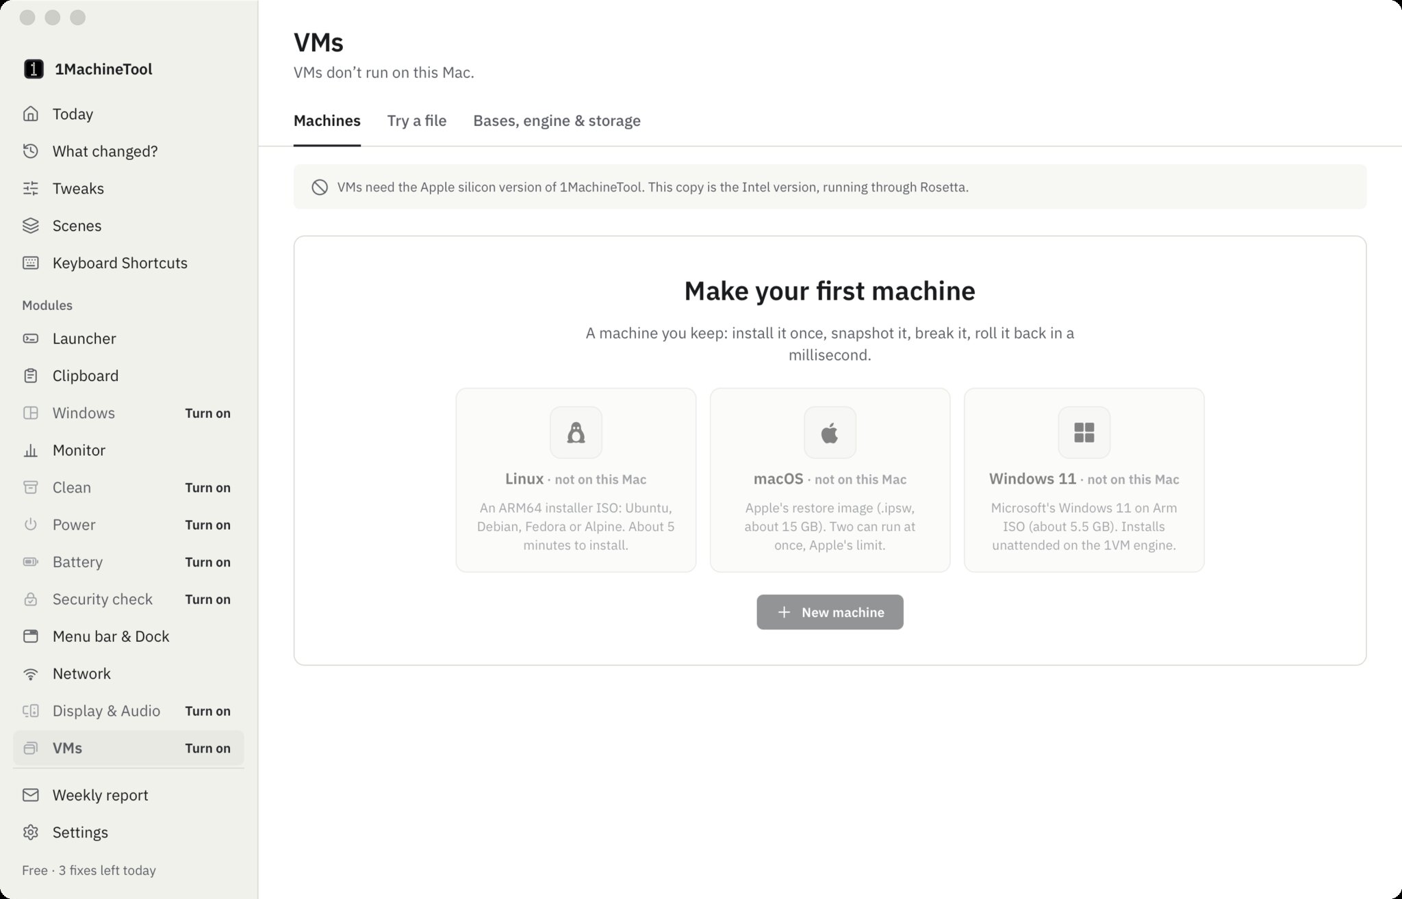Turn on the Windows module
Image resolution: width=1402 pixels, height=899 pixels.
[x=207, y=413]
